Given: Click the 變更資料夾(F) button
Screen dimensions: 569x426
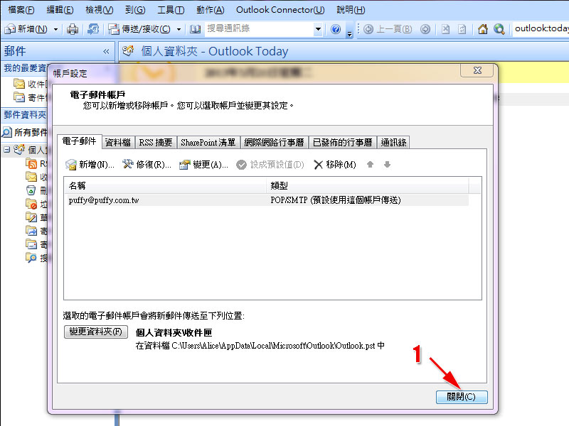Looking at the screenshot, I should click(x=96, y=332).
